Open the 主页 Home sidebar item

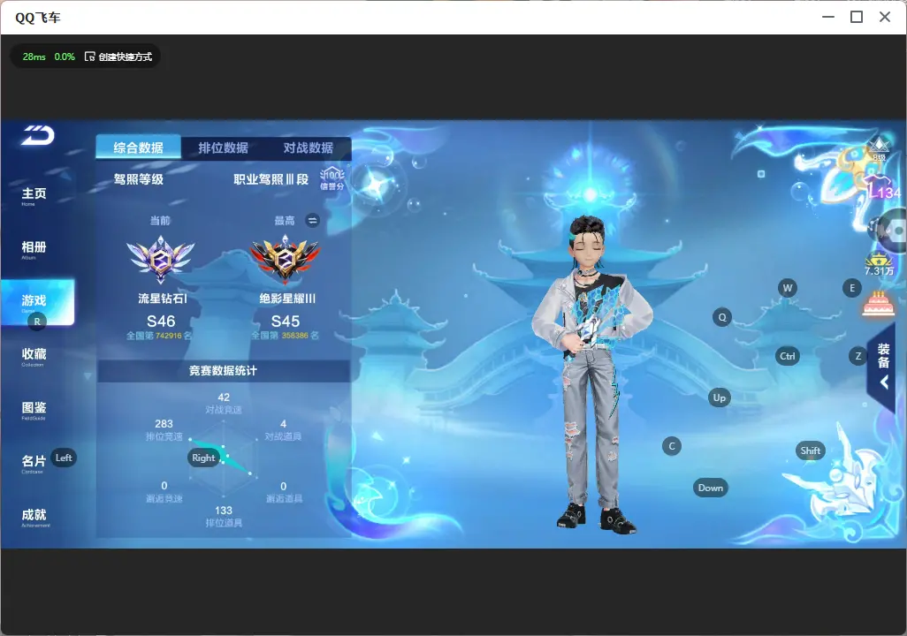coord(34,196)
